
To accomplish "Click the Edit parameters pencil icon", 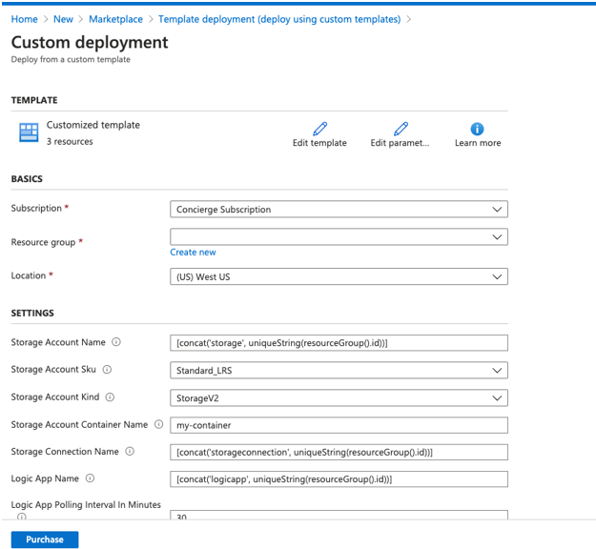I will pyautogui.click(x=401, y=129).
